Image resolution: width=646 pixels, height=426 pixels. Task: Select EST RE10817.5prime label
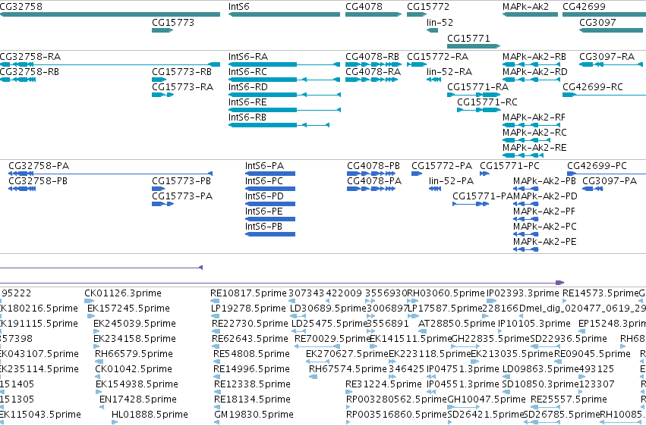tap(248, 293)
